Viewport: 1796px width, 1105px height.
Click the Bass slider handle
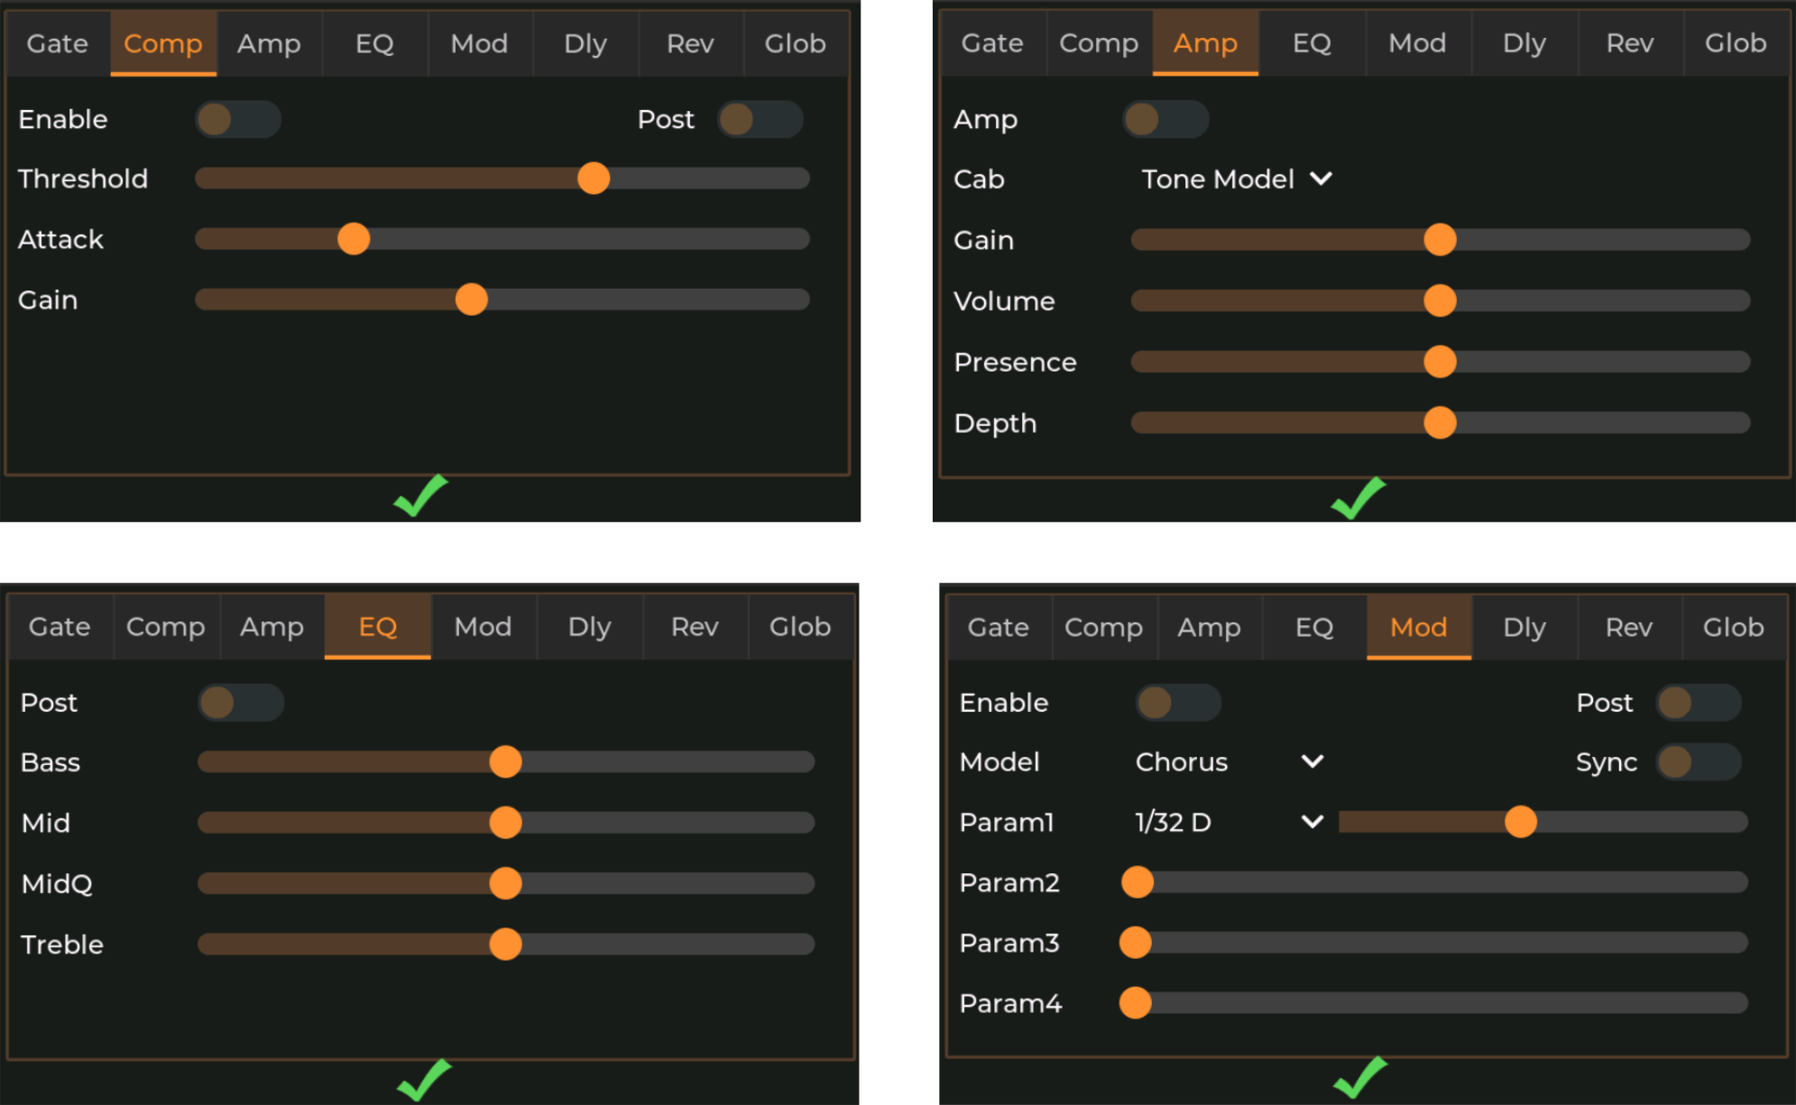pyautogui.click(x=506, y=762)
